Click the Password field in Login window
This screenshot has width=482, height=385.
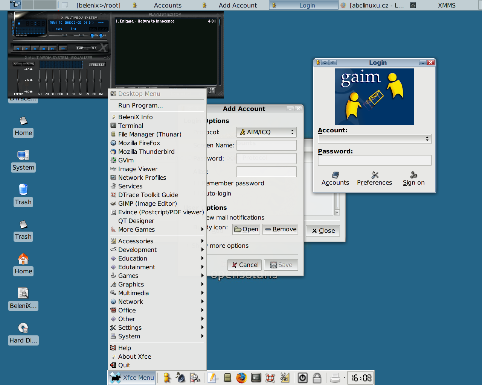coord(374,161)
